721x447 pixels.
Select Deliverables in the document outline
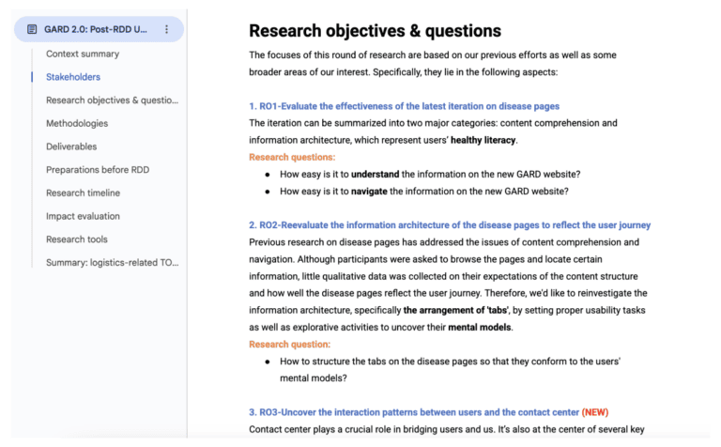click(x=71, y=146)
